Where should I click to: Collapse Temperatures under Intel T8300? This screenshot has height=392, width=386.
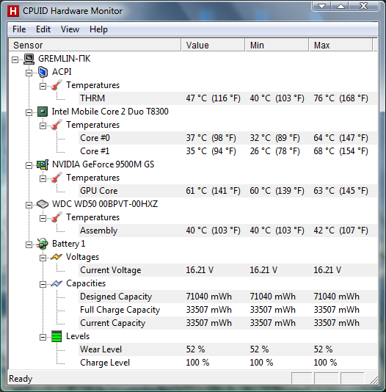(x=43, y=126)
